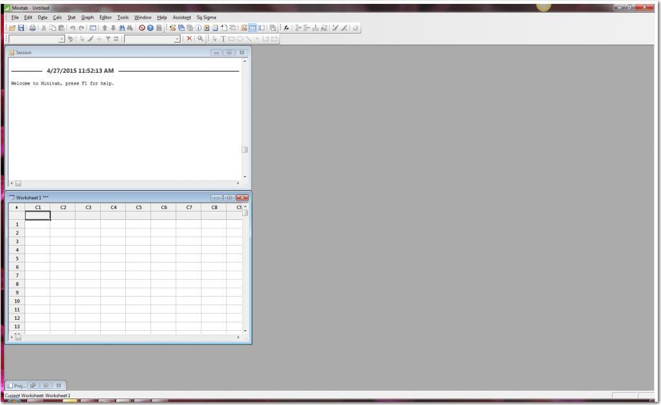Click the Session window scroll-down arrow
This screenshot has height=405, width=661.
coord(245,177)
